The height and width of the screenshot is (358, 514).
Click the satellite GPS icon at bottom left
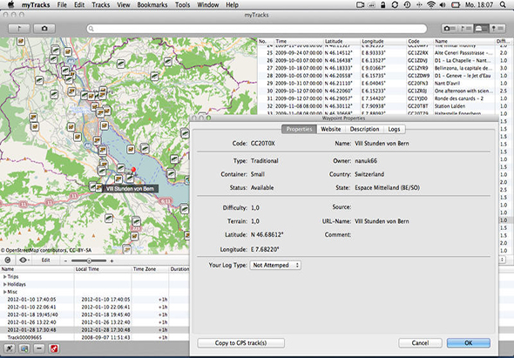tap(10, 348)
